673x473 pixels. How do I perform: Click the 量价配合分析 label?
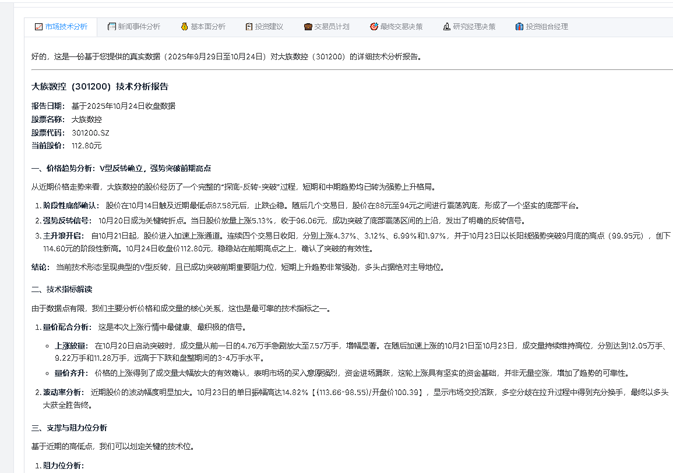[68, 328]
